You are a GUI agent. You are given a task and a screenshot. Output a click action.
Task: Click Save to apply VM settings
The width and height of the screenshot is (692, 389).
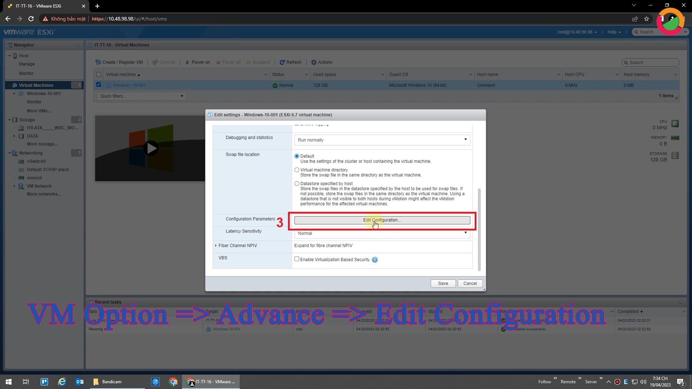pyautogui.click(x=443, y=283)
